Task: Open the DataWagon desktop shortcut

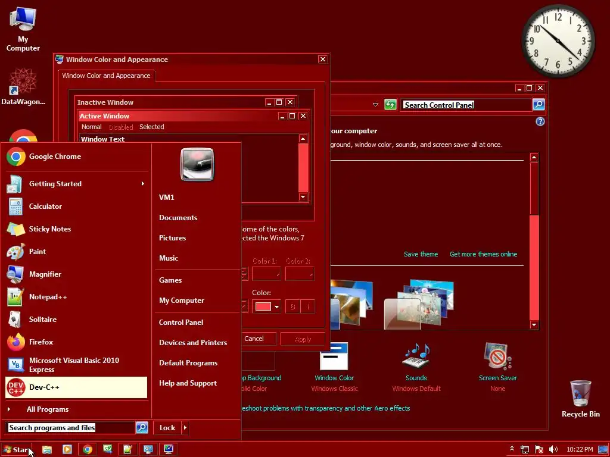Action: point(23,86)
